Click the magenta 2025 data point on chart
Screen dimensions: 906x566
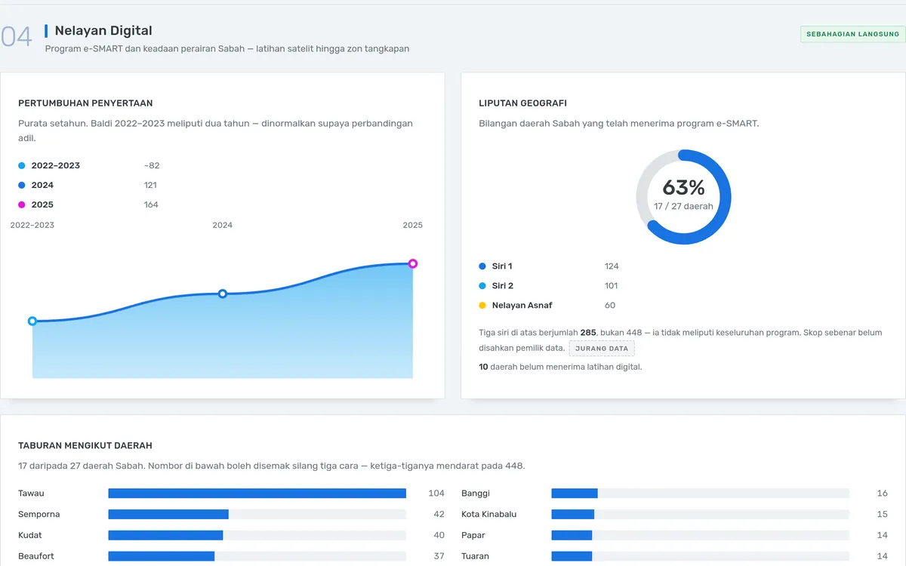[413, 263]
